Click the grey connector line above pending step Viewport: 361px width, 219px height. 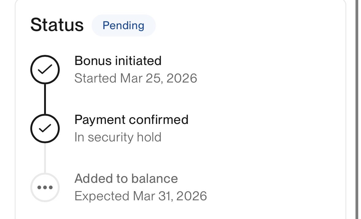[45, 158]
